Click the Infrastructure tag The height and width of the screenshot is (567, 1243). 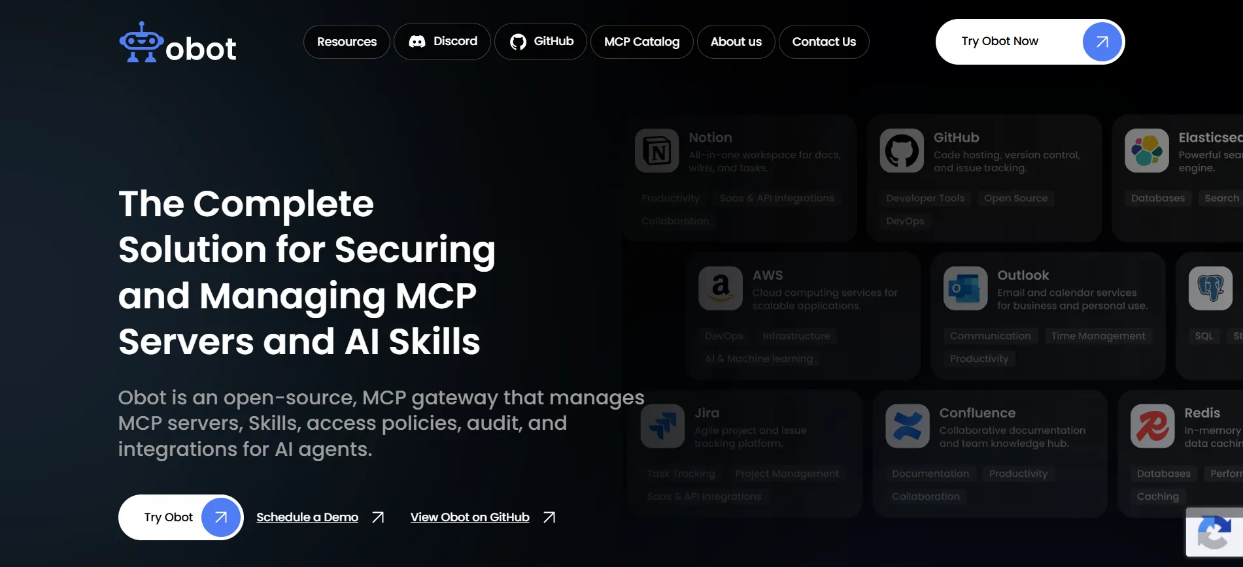(796, 336)
